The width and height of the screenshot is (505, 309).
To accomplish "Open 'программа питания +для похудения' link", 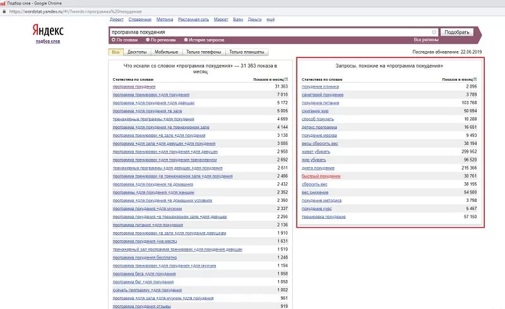I will (148, 224).
